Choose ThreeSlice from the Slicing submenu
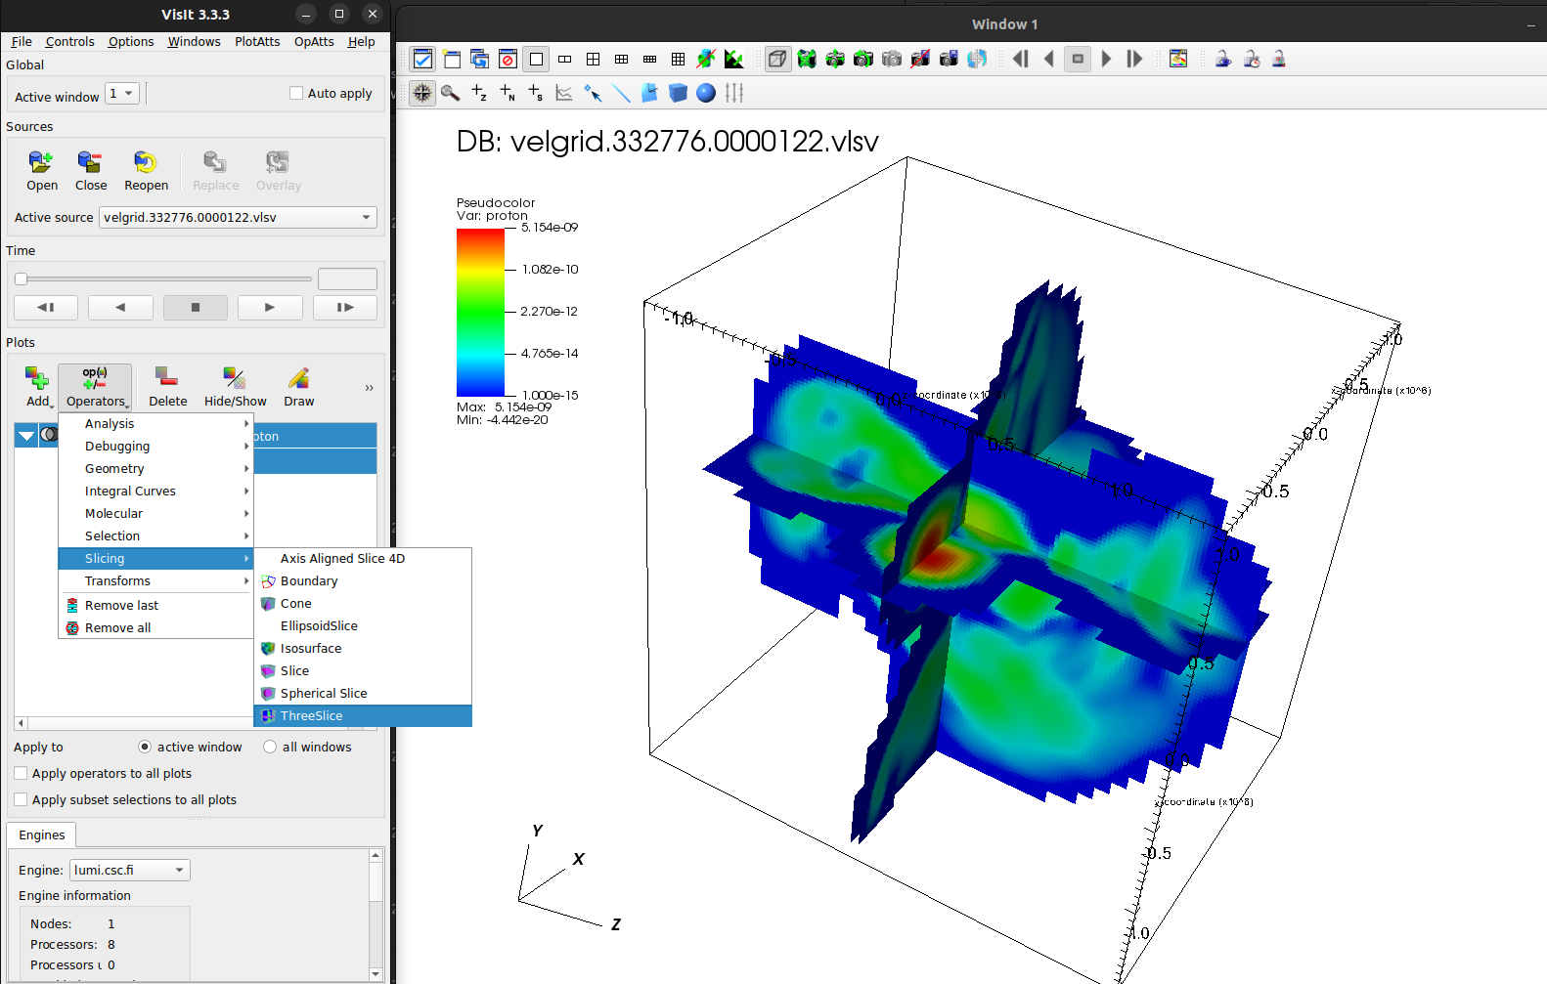The image size is (1547, 984). (x=311, y=716)
